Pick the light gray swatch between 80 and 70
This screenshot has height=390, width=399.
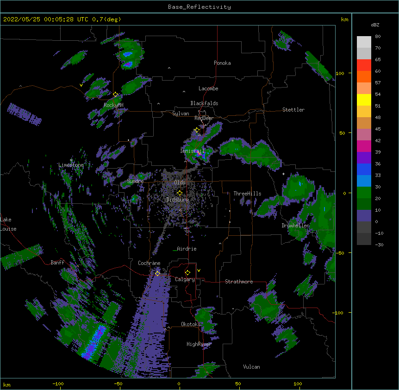[364, 42]
